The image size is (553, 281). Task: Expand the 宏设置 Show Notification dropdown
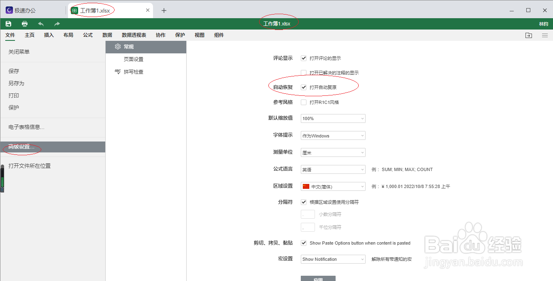[333, 259]
